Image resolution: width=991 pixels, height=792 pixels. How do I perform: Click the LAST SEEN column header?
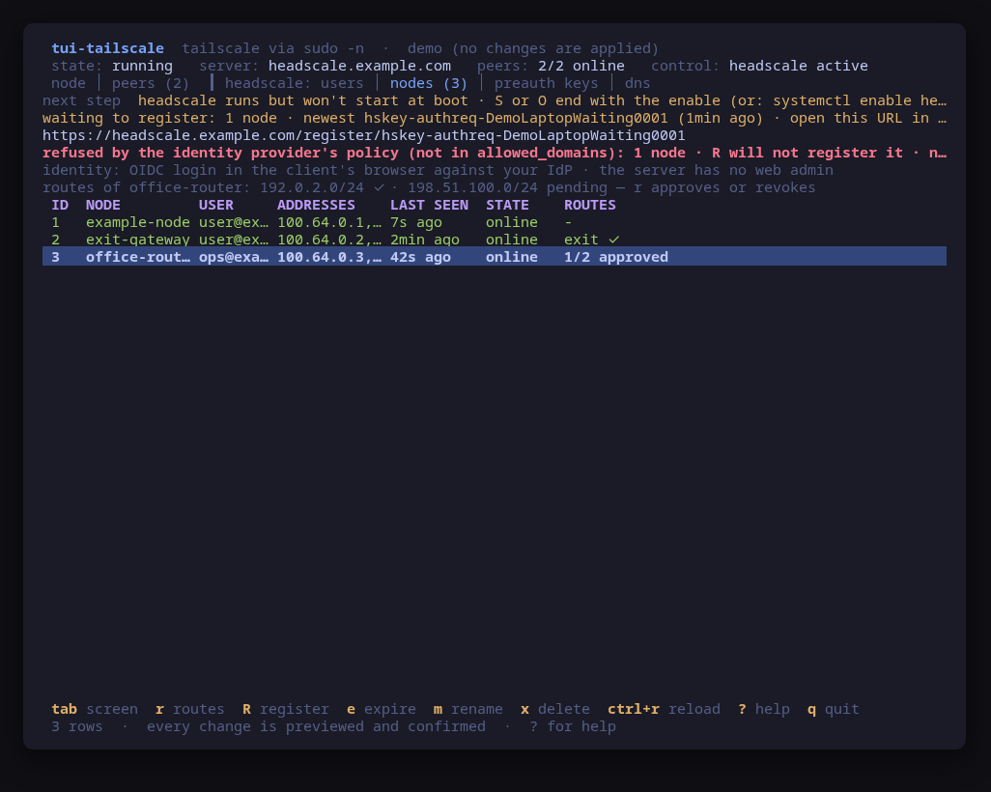429,205
